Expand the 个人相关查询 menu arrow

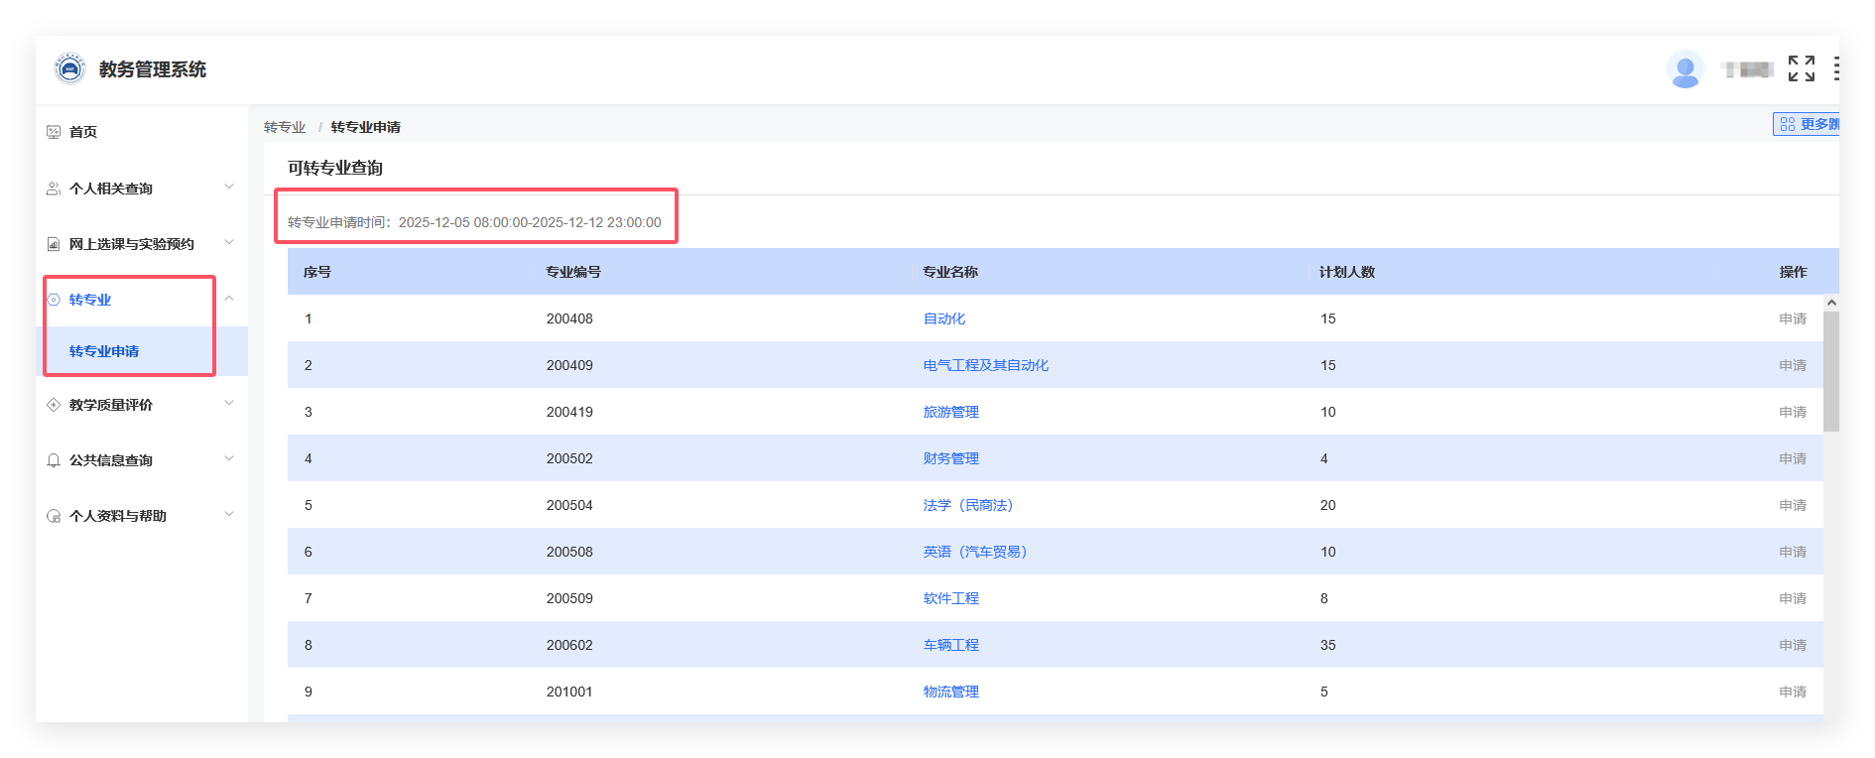click(x=229, y=187)
